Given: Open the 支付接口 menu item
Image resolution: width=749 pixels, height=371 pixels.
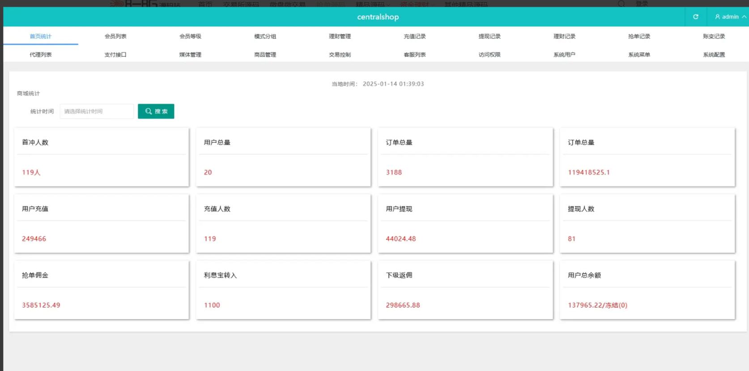Looking at the screenshot, I should [x=115, y=55].
